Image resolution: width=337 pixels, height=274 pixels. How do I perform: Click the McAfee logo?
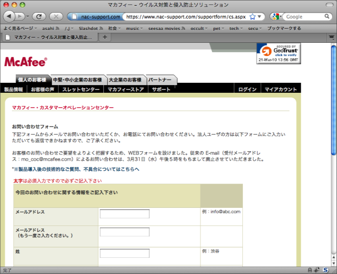26,62
